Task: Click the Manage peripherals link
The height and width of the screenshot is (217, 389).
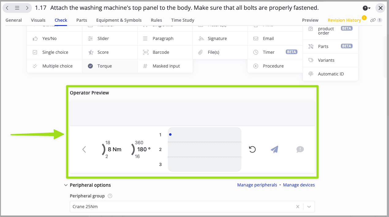Action: 257,185
